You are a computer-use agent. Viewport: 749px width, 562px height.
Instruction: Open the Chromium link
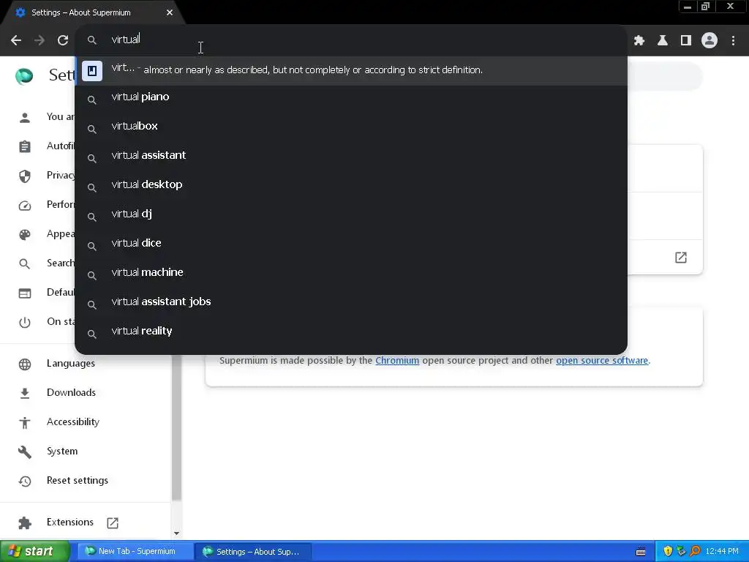(397, 360)
